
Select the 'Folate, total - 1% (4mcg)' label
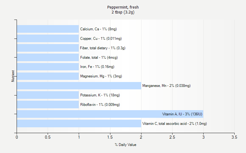pos(99,58)
